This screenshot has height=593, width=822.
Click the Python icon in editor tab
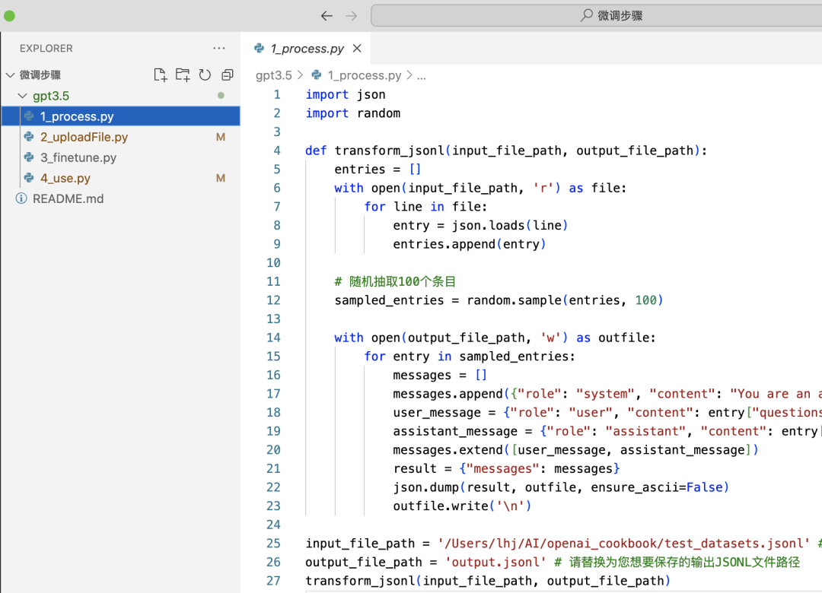pos(259,48)
